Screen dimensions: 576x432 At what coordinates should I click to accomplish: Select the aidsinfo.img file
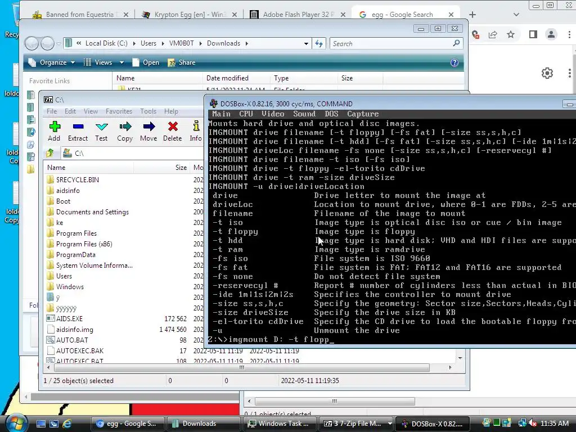coord(70,330)
